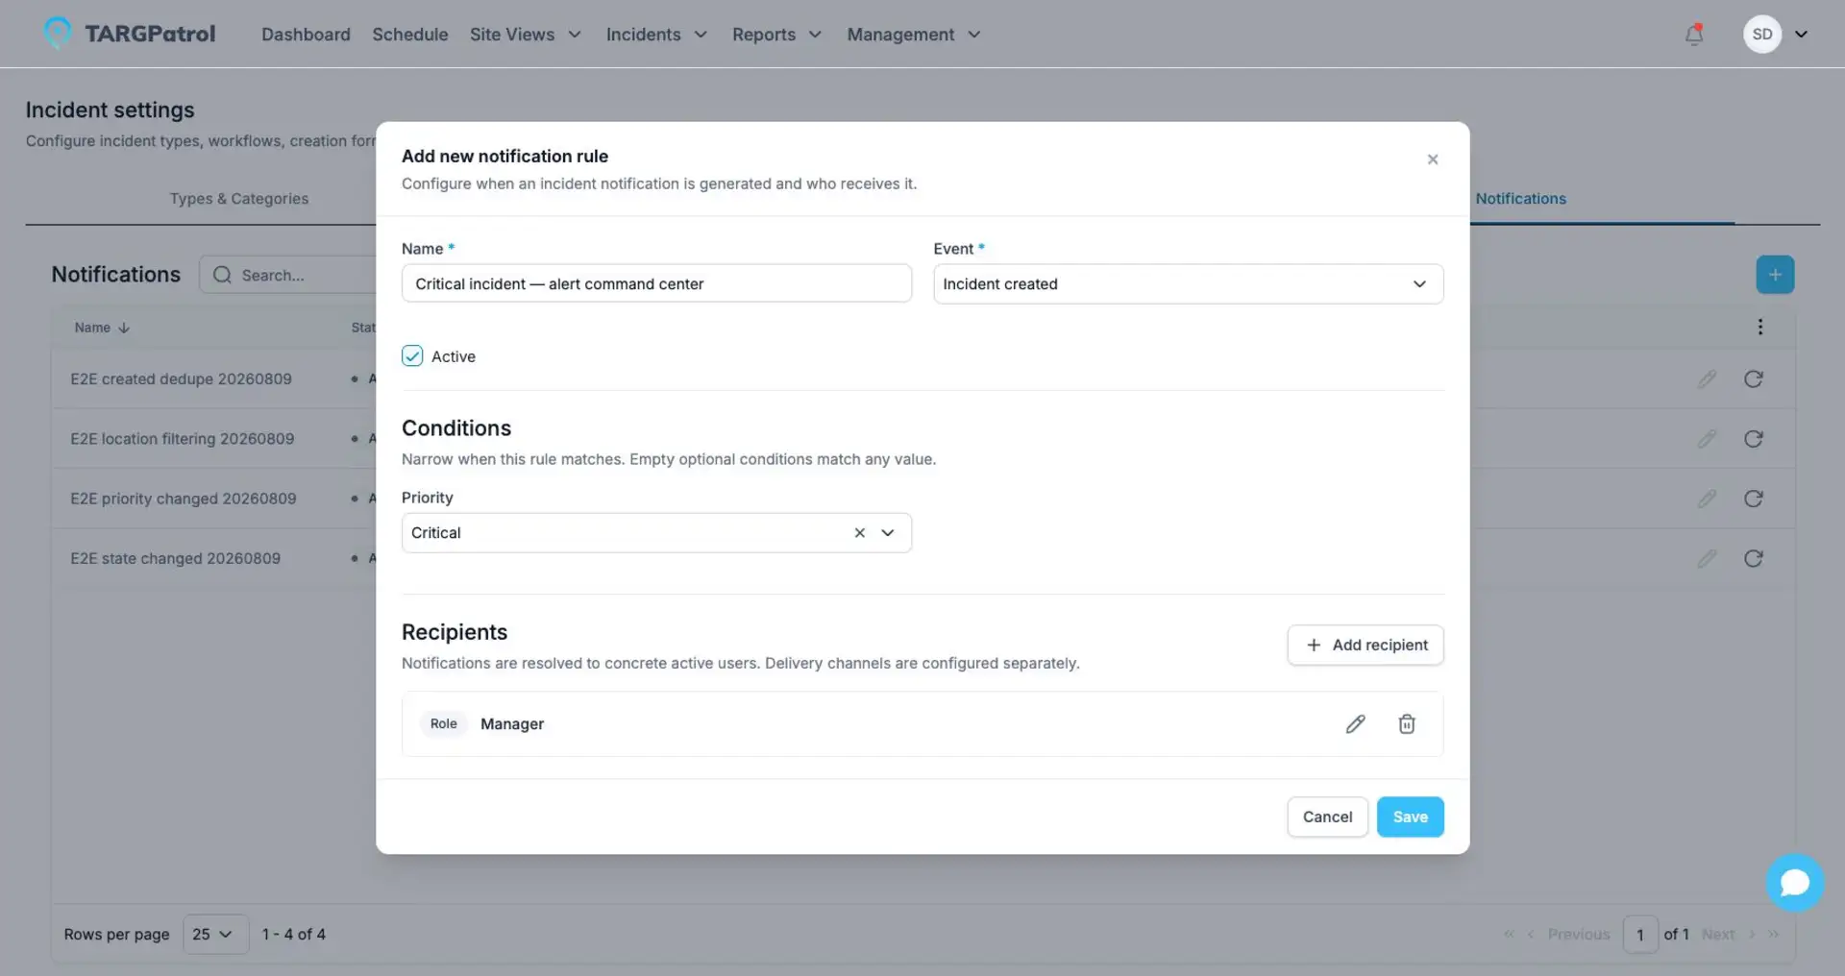Open the Incidents menu
Image resolution: width=1845 pixels, height=976 pixels.
(x=656, y=35)
